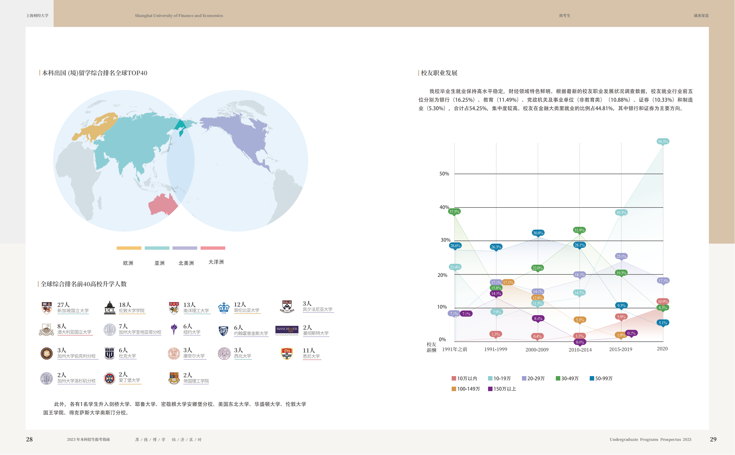Screen dimensions: 735x455
Task: Click the UCL logo icon
Action: coord(109,307)
